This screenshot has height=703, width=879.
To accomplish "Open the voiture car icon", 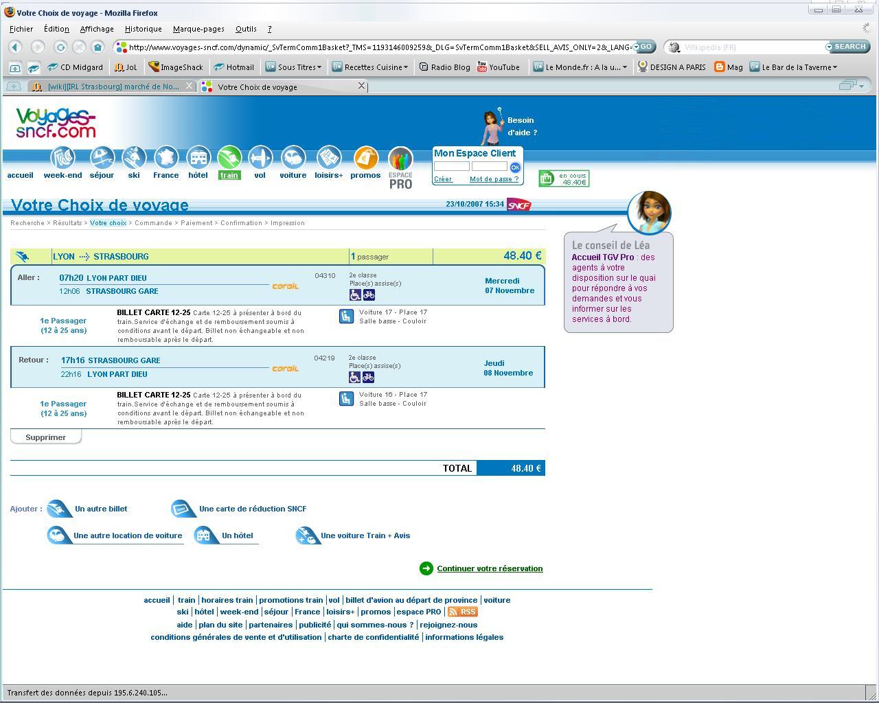I will 293,158.
